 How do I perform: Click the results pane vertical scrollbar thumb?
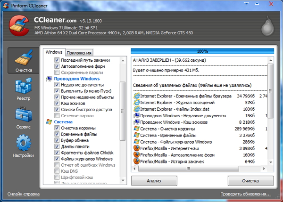(x=271, y=91)
